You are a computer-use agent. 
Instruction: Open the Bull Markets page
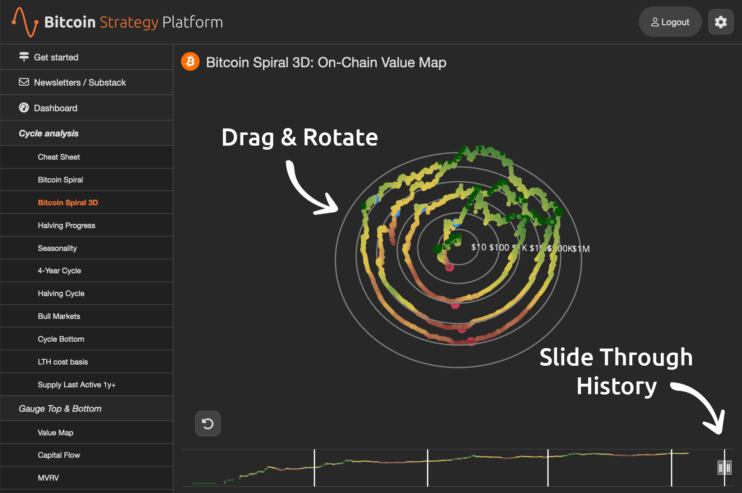coord(86,316)
